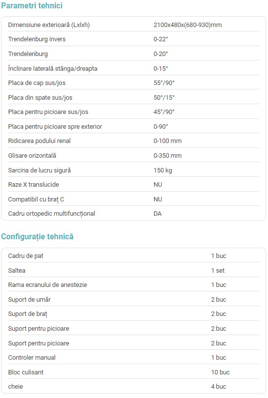The image size is (268, 398).
Task: Select the Trendelenburg invers row
Action: click(x=134, y=39)
